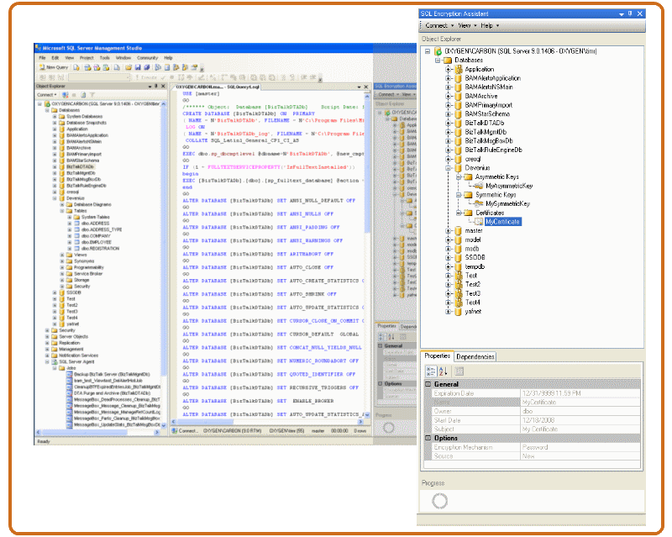Click the BizTalkDTADb database icon in Encryption Assistant
Viewport: 672px width, 537px height.
click(x=458, y=123)
